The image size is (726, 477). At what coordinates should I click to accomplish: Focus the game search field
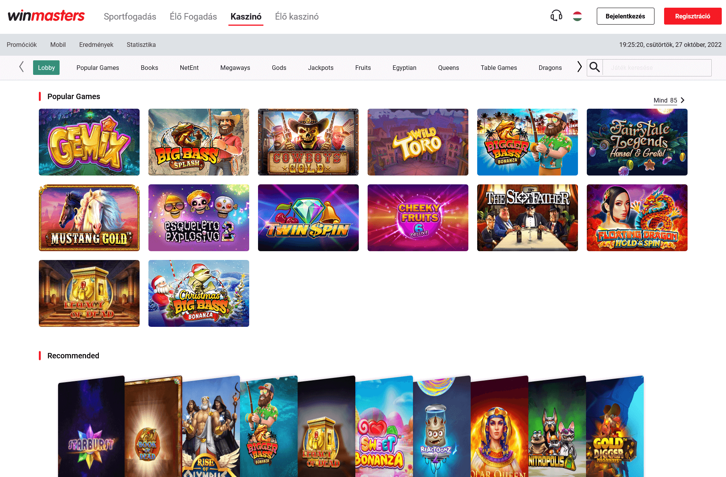(x=657, y=68)
